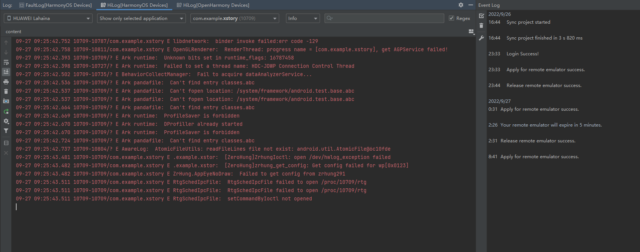This screenshot has height=252, width=640.
Task: Click the 2022/9/27 date heading in Event Log
Action: click(x=499, y=101)
